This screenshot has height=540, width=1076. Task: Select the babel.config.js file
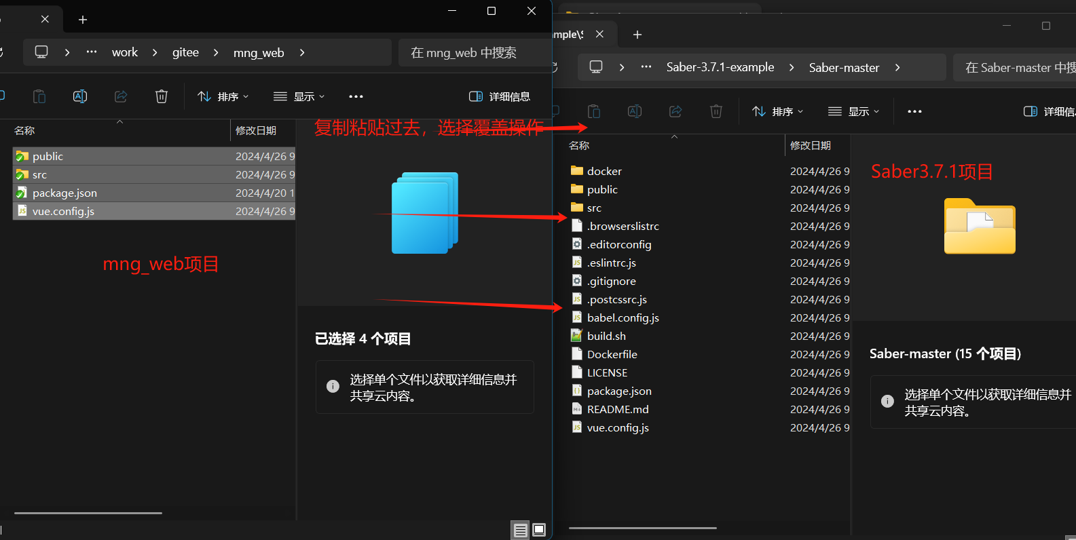point(709,317)
